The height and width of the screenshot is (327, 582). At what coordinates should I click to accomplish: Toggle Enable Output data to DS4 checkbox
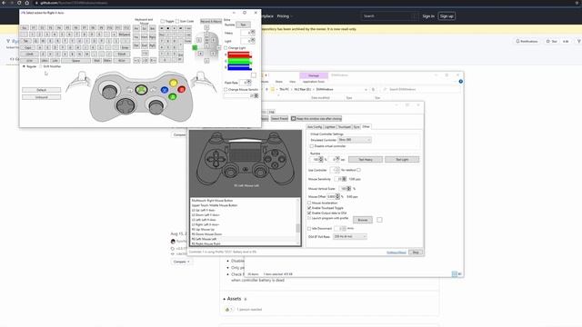[309, 213]
